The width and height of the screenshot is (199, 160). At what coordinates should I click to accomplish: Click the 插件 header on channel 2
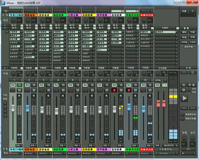tap(29, 28)
